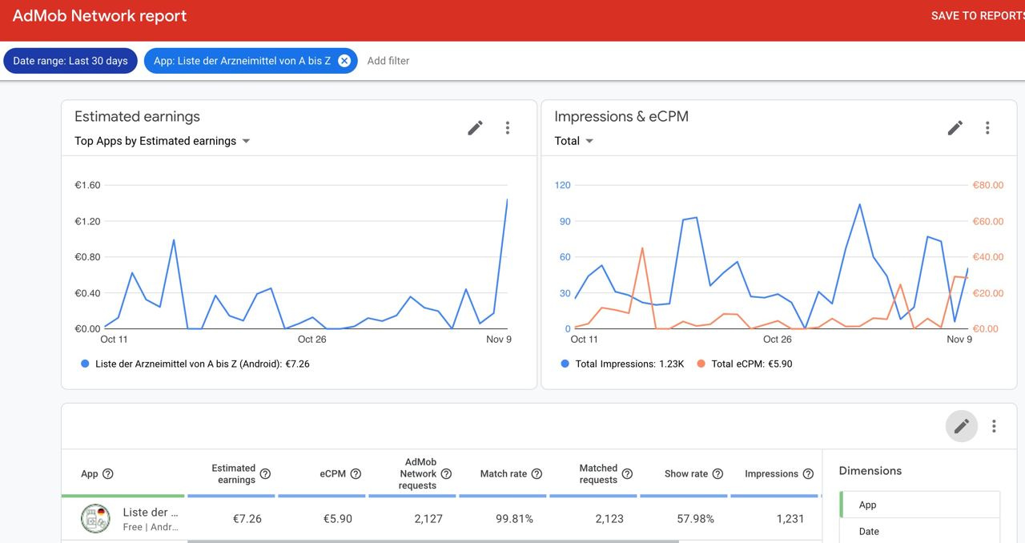Click 'Total Impressions: 1.23K' legend text
The width and height of the screenshot is (1025, 543).
[630, 364]
